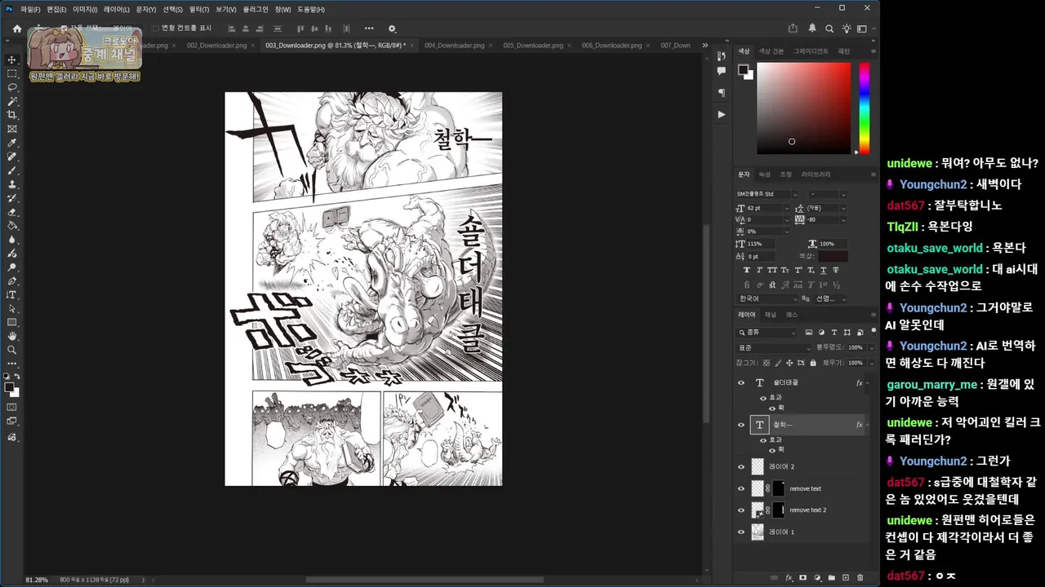
Task: Select the Eraser tool
Action: point(11,212)
